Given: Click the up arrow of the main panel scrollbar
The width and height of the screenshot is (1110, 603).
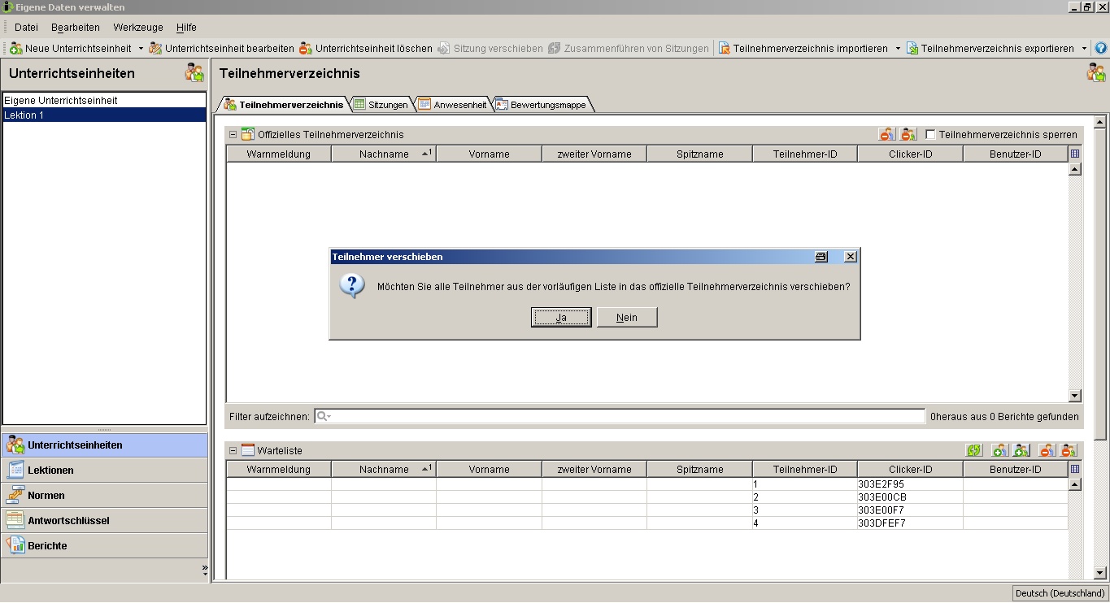Looking at the screenshot, I should pos(1100,123).
